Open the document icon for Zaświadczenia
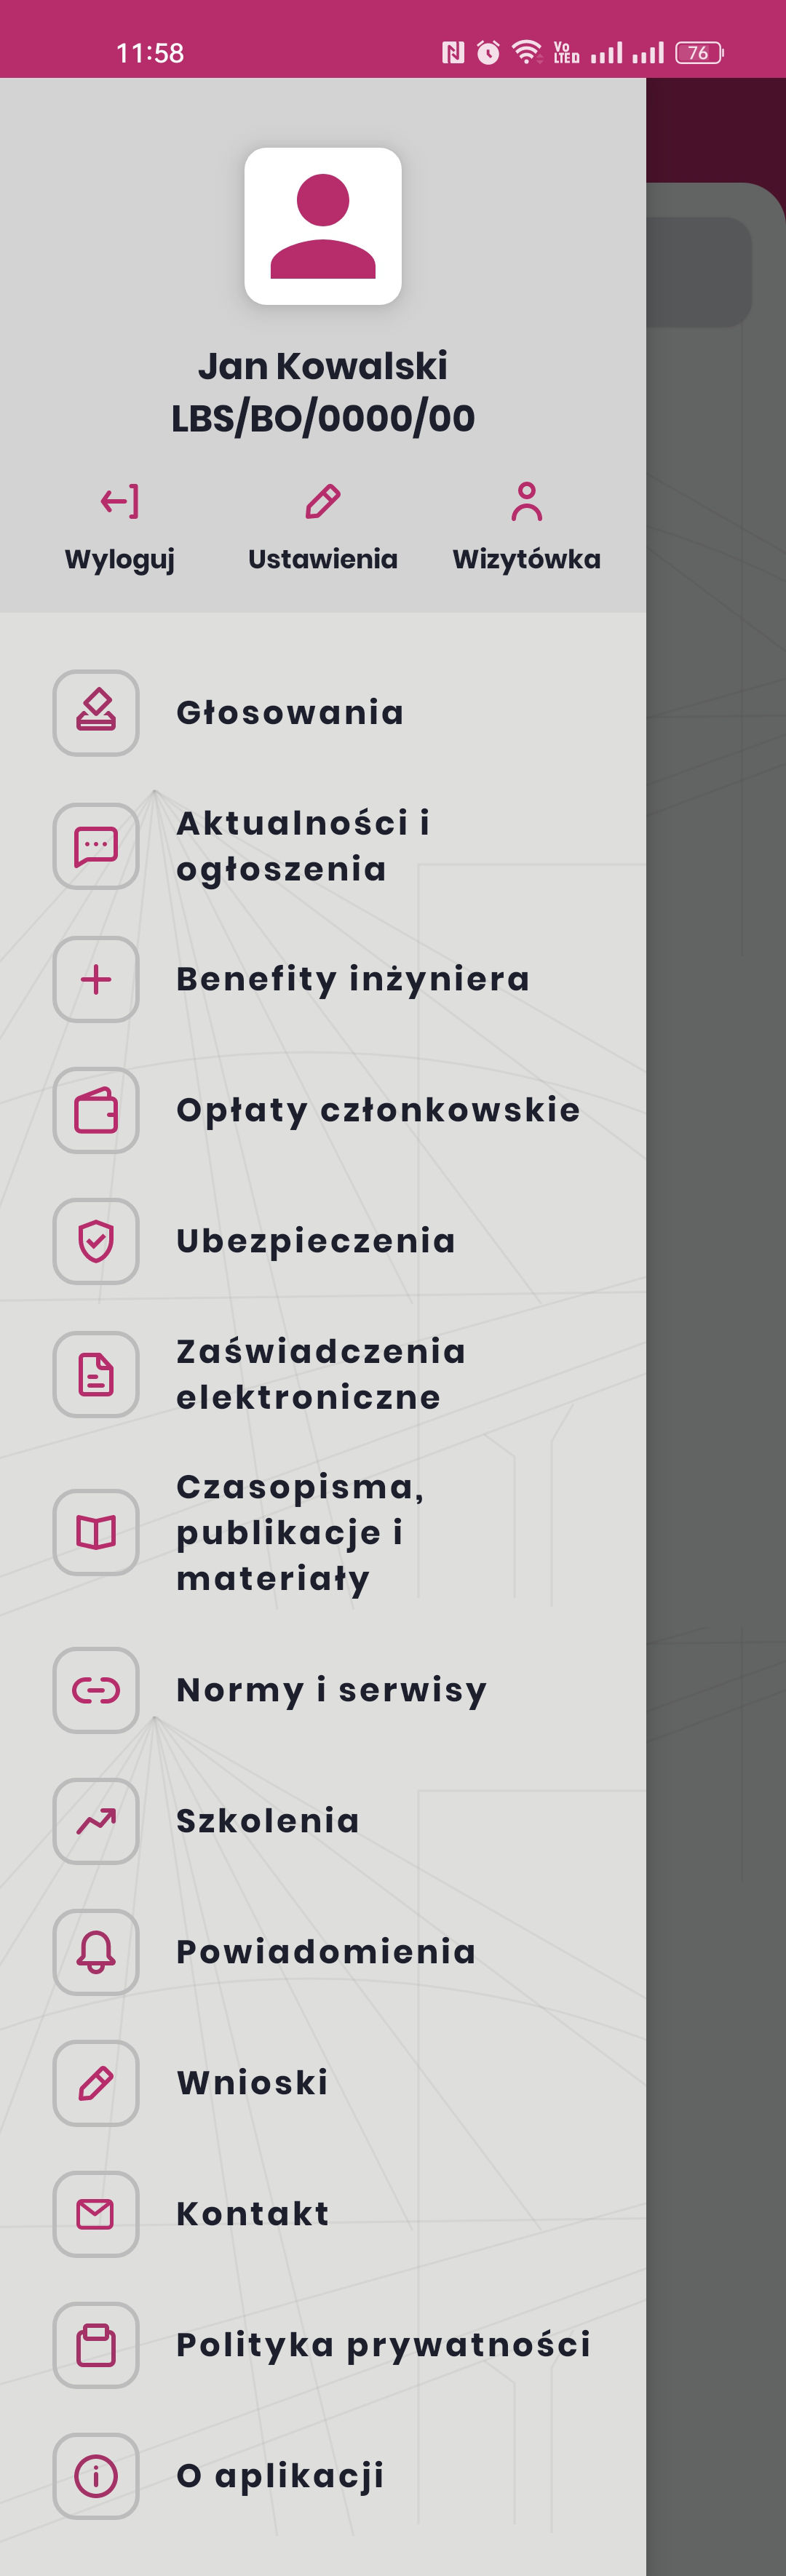This screenshot has height=2576, width=786. 96,1374
